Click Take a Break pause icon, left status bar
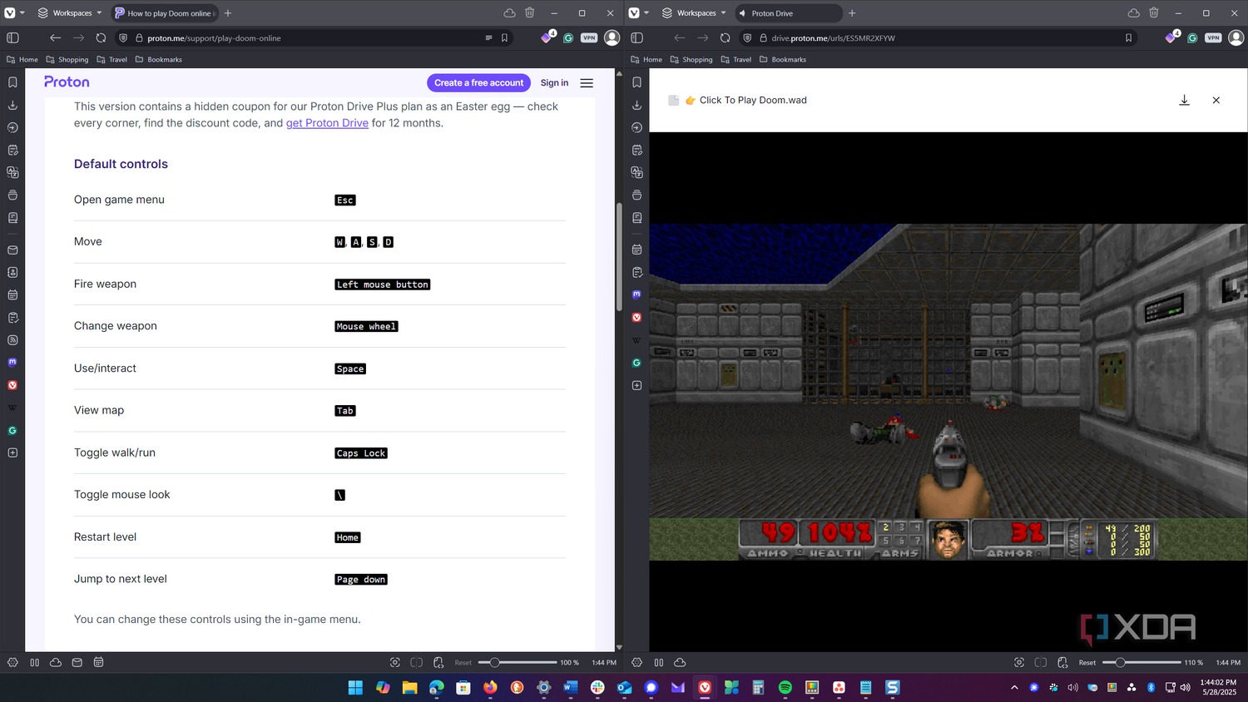Screen dimensions: 1248x702 [34, 662]
